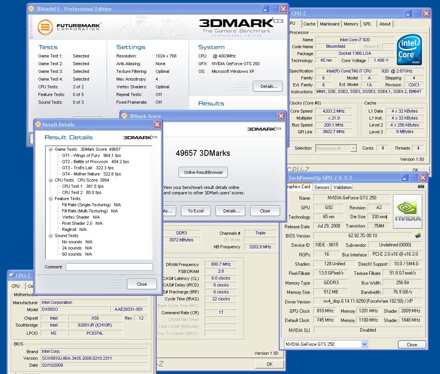440x374 pixels.
Task: Collapse the Game Tests tree node
Action: coord(51,150)
